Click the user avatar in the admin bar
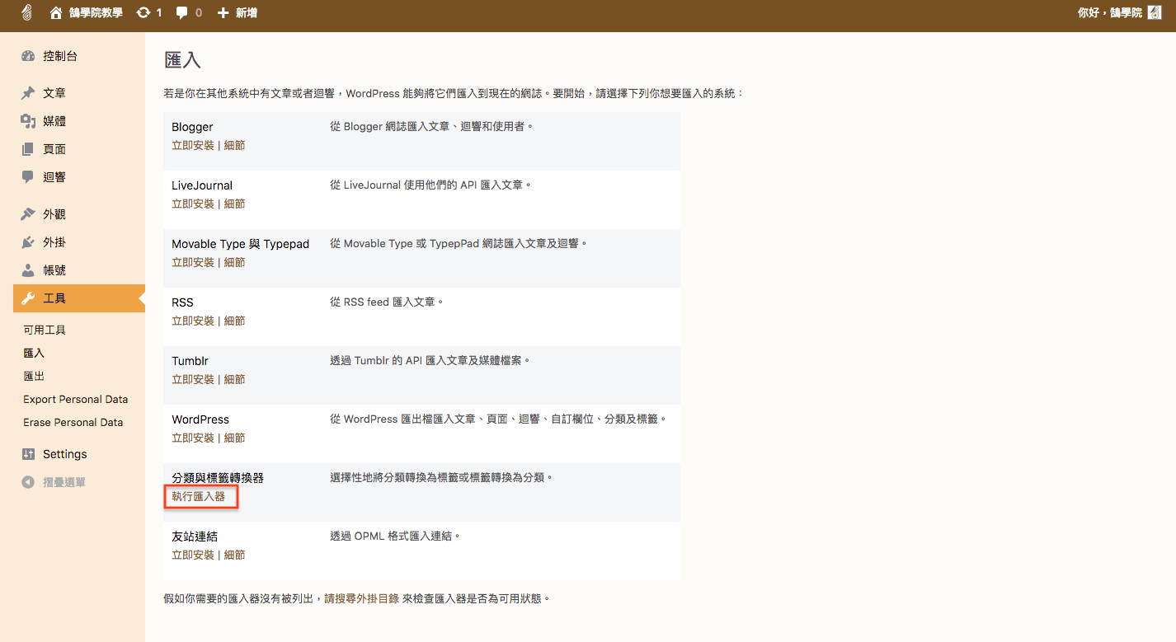 pos(1155,13)
